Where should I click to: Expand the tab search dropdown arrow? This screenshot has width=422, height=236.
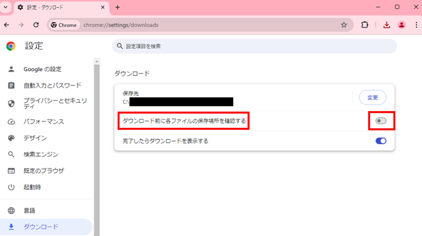[5, 7]
